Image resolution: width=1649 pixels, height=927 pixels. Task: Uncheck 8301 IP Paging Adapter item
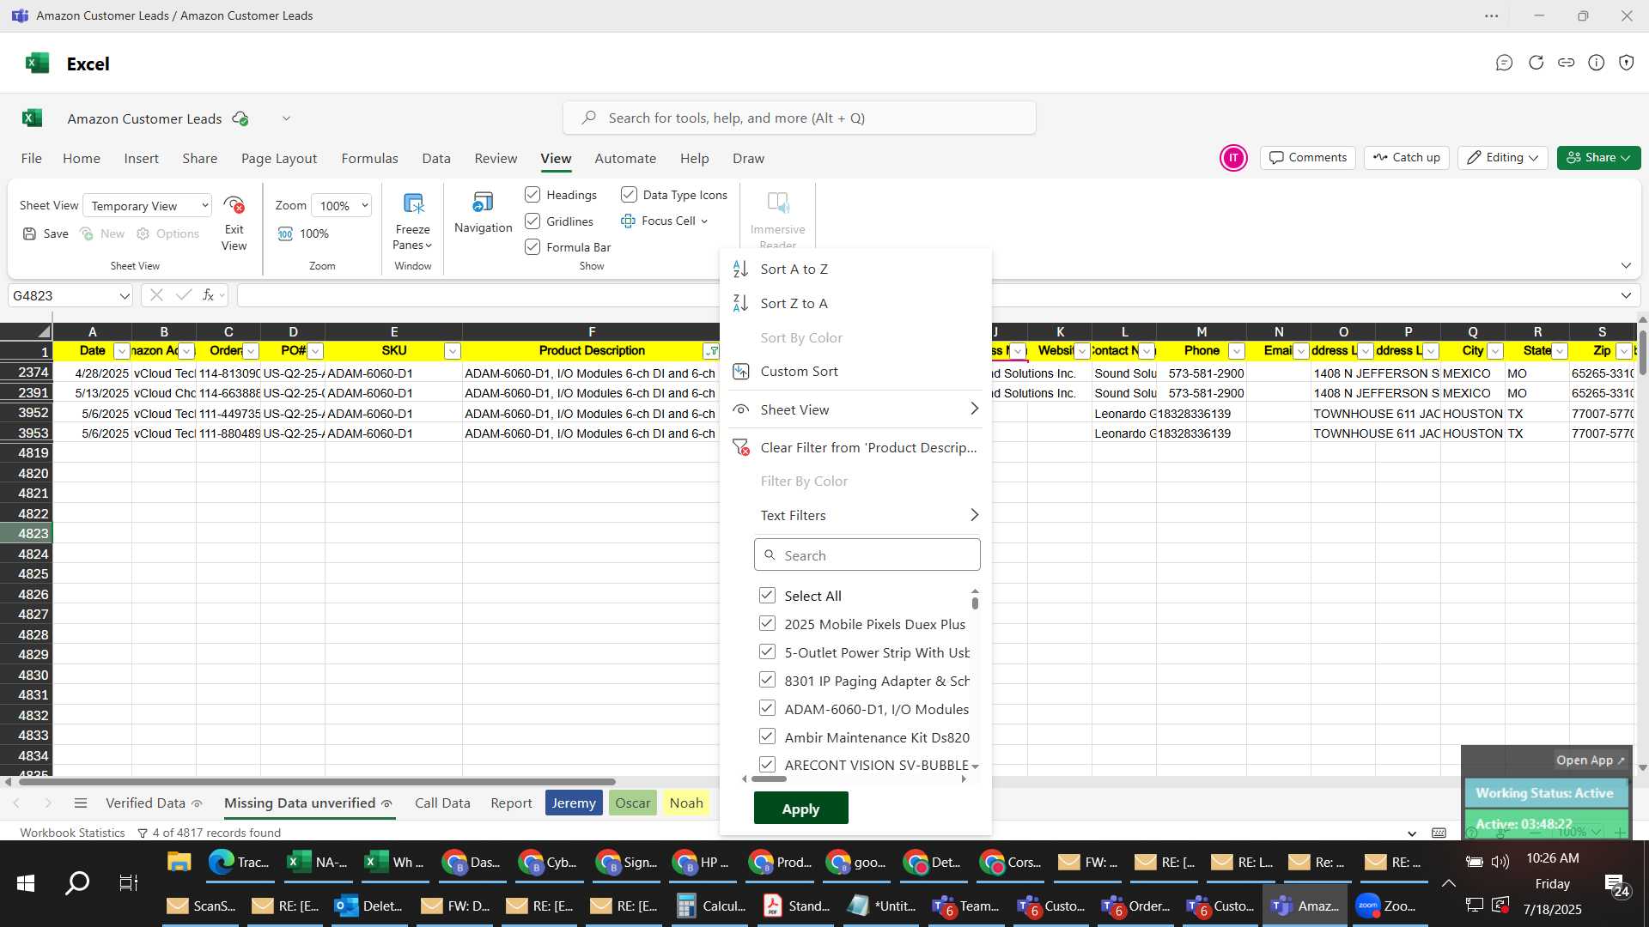click(x=767, y=680)
